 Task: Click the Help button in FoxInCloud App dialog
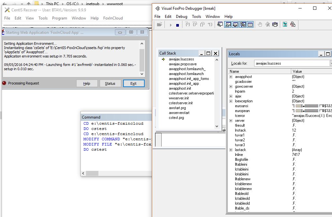(87, 83)
